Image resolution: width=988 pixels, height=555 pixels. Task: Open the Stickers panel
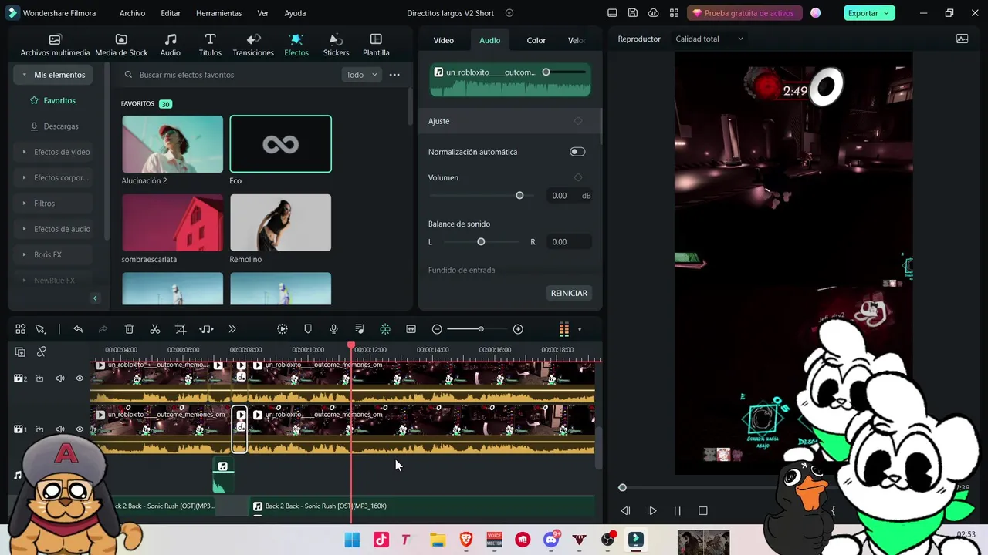pos(336,45)
